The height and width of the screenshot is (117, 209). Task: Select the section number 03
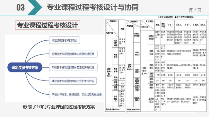[x=21, y=7]
